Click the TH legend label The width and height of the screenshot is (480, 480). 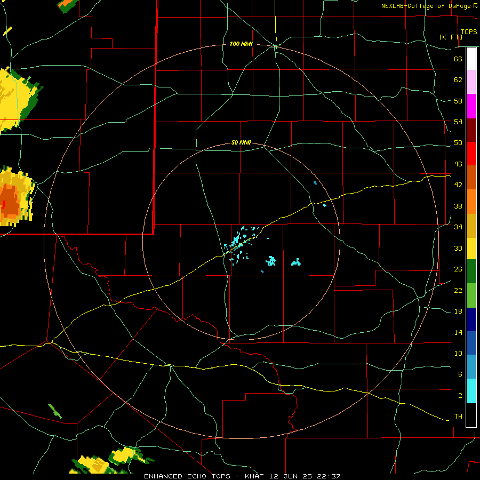[458, 417]
